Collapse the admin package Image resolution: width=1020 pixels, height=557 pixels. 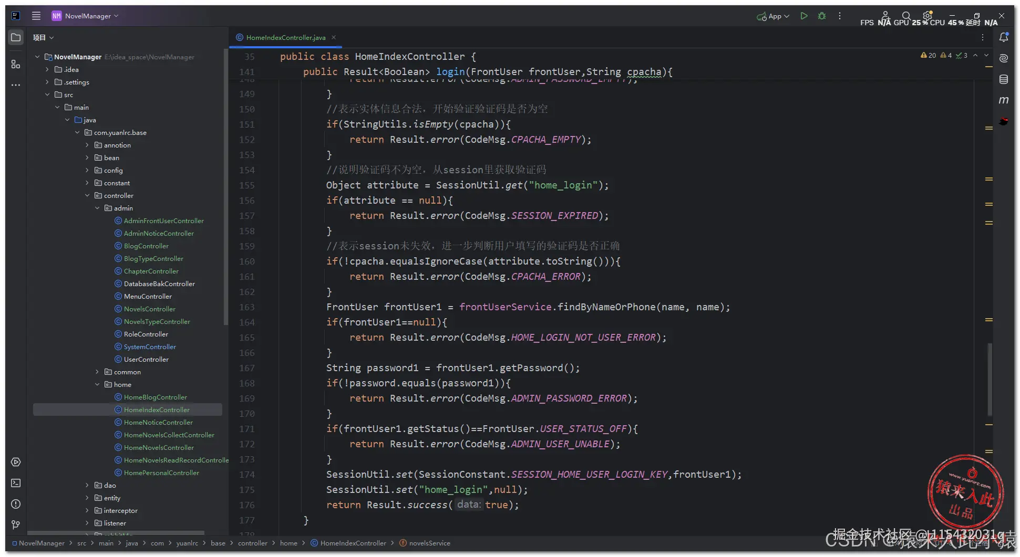(97, 208)
